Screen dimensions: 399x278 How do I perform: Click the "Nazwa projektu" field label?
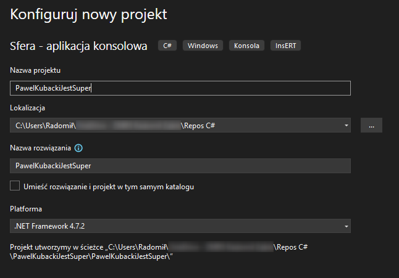point(35,71)
